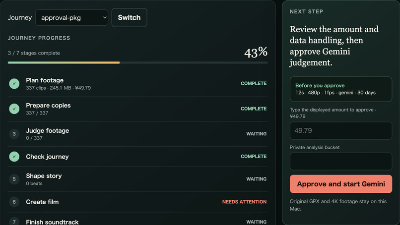
Task: Click the step 5 number icon for Shape story
Action: [14, 179]
